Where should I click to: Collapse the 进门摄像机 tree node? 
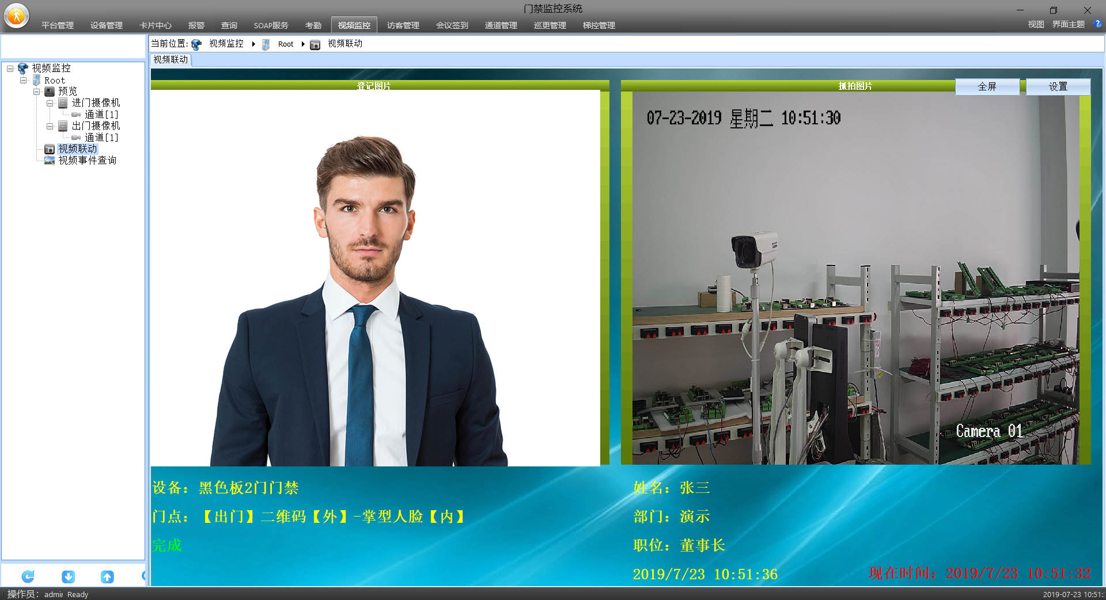[50, 103]
